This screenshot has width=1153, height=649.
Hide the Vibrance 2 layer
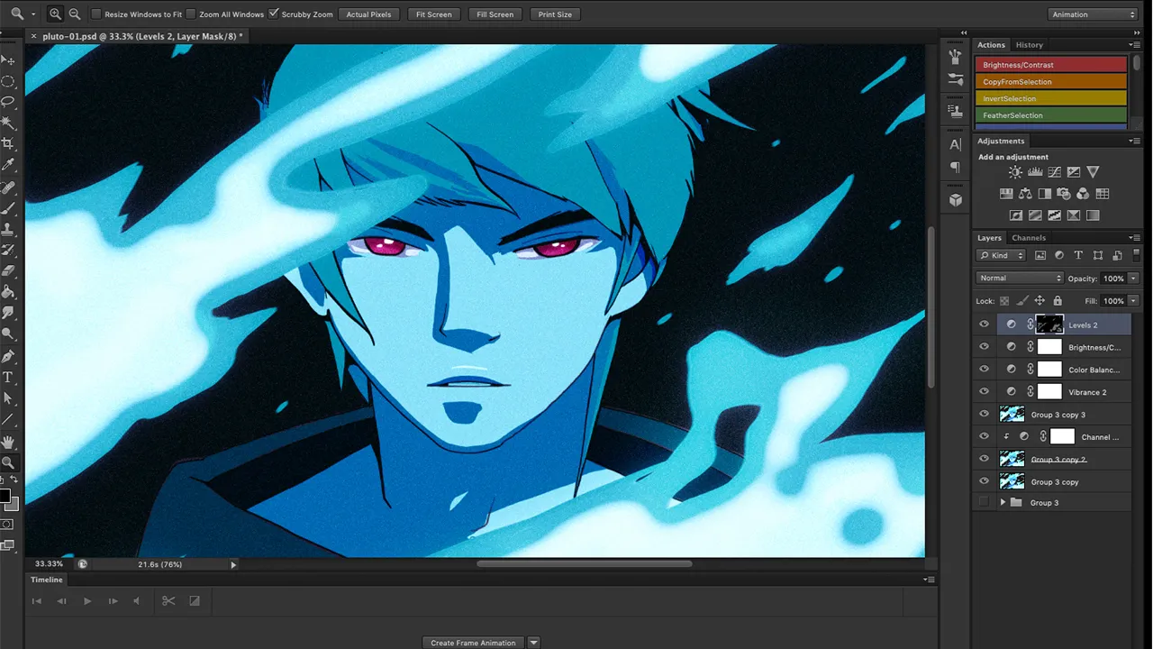click(984, 392)
